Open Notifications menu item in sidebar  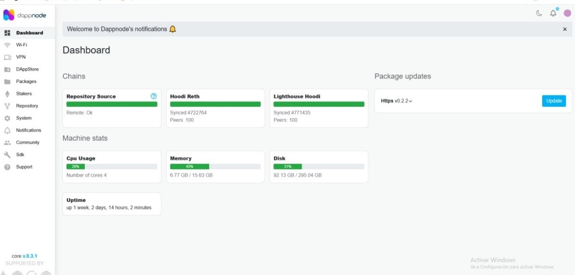27,130
